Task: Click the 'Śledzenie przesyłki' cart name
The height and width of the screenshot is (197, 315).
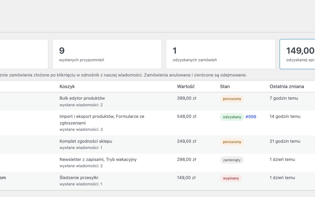Action: click(x=79, y=178)
